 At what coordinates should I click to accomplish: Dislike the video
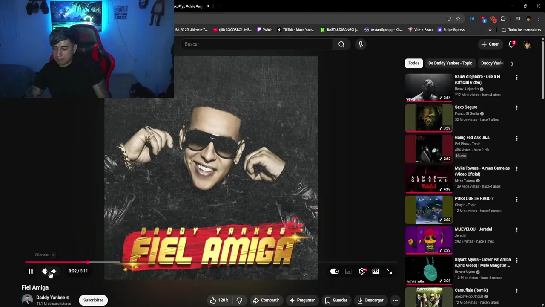239,300
